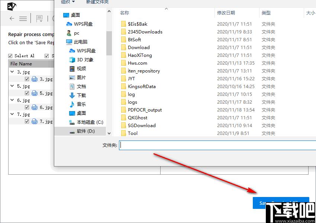Viewport: 316px width, 223px height.
Task: Sort by 修改日期 column header
Action: tap(226, 13)
